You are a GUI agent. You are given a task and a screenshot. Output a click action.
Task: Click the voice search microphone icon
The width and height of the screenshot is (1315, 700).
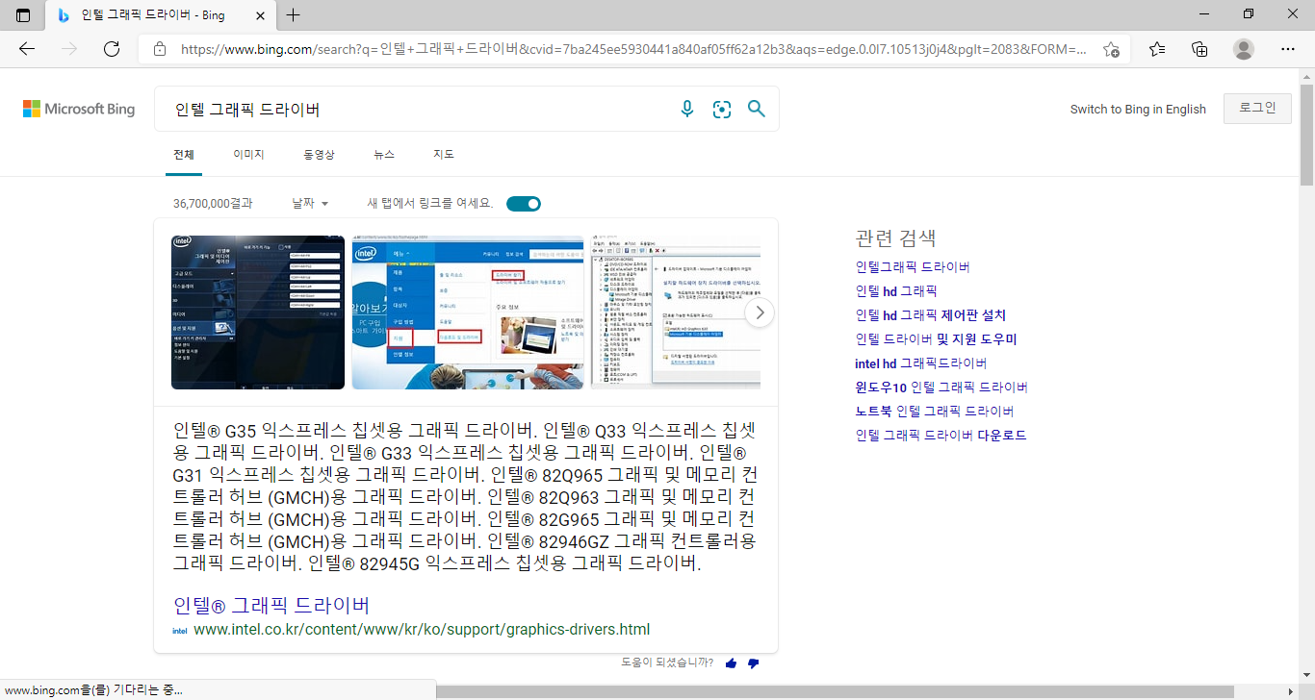[687, 110]
